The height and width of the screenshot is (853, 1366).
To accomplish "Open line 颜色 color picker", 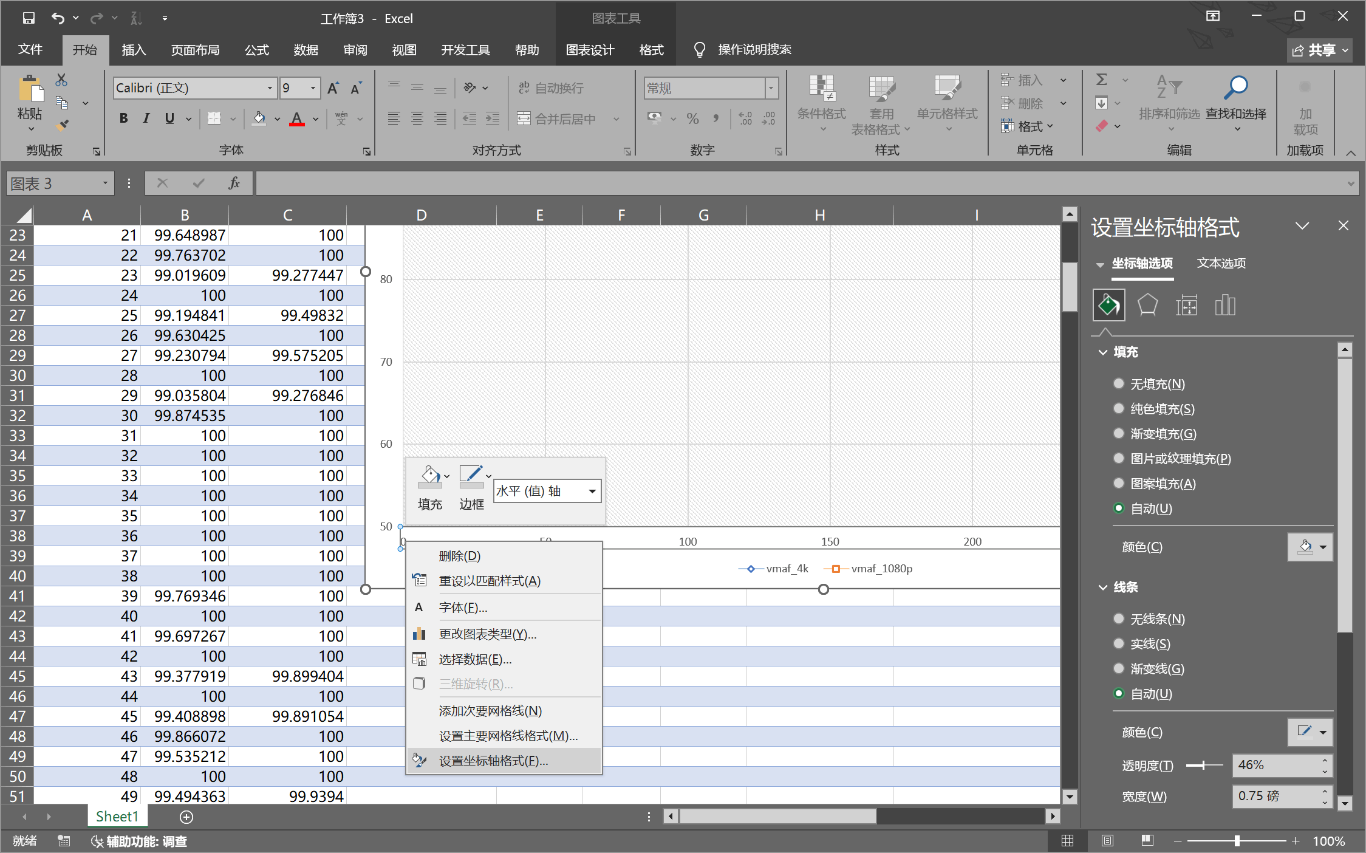I will click(x=1310, y=732).
